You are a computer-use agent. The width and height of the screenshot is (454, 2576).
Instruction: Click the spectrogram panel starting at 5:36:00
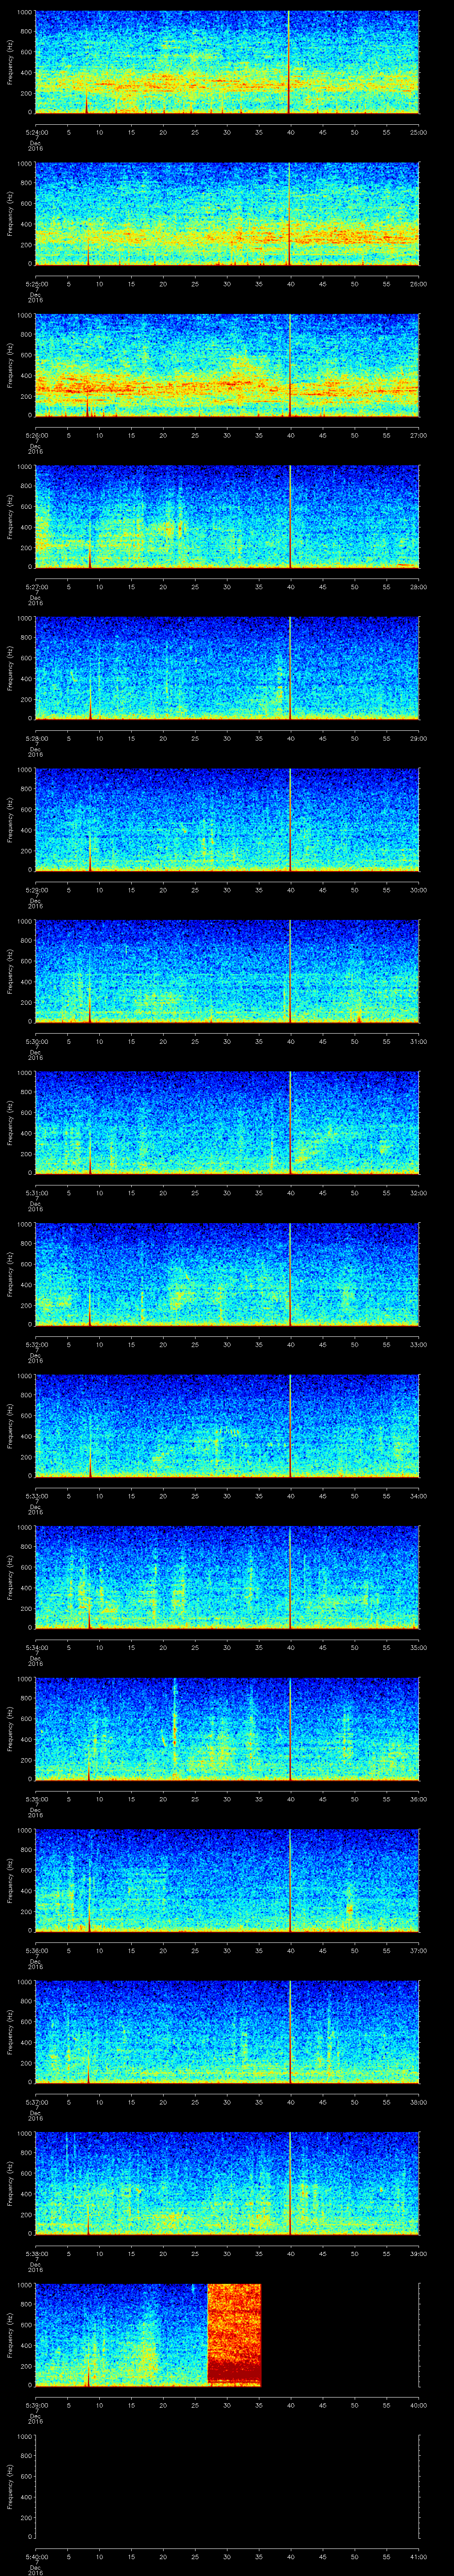coord(227,1880)
